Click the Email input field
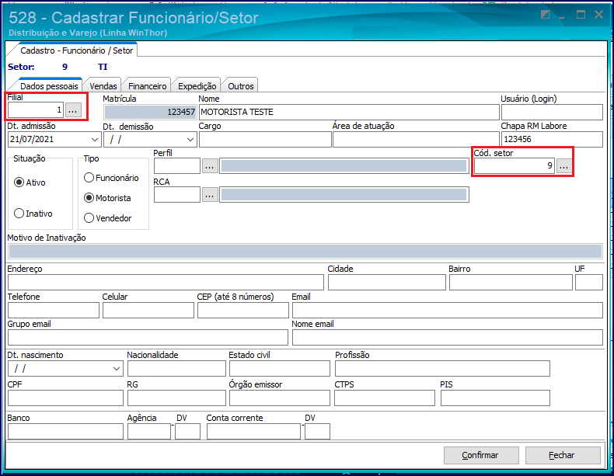614x476 pixels. pos(447,310)
